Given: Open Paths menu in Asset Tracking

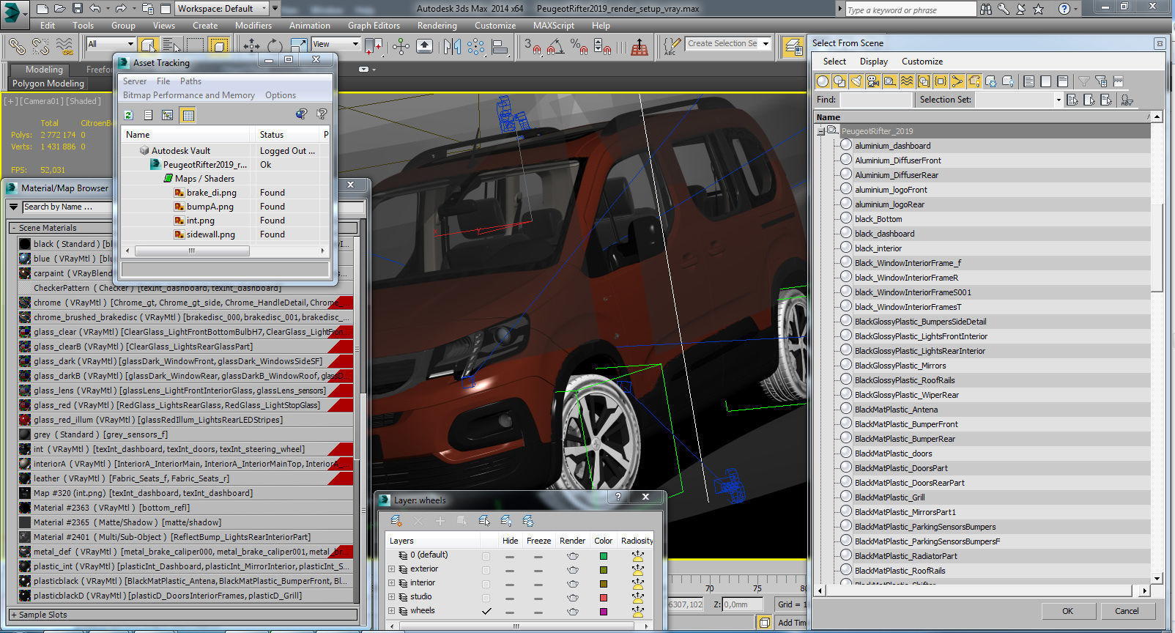Looking at the screenshot, I should point(190,81).
